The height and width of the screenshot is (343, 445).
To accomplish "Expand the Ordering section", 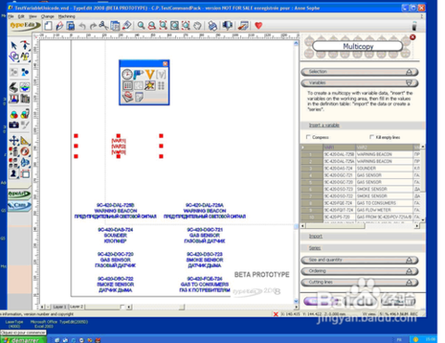I will pyautogui.click(x=360, y=271).
